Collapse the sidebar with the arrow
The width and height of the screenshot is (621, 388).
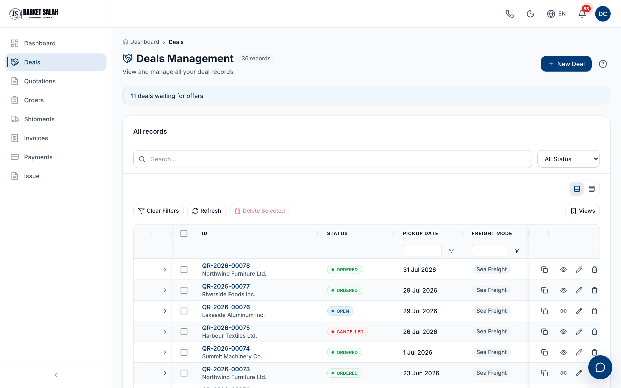[x=56, y=375]
